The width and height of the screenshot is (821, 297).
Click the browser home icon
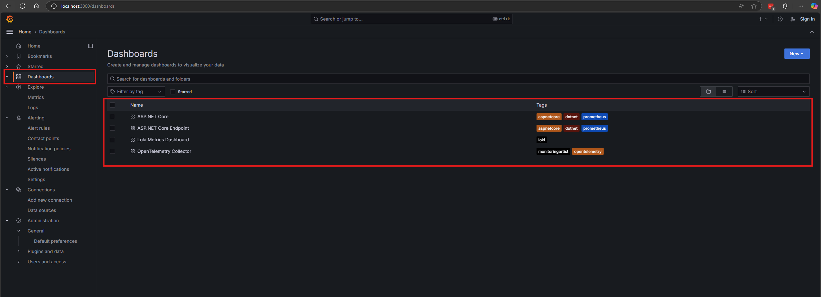[37, 6]
